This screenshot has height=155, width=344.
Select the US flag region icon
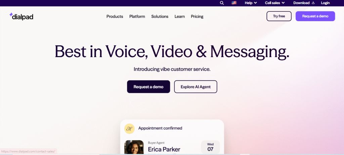[x=234, y=3]
